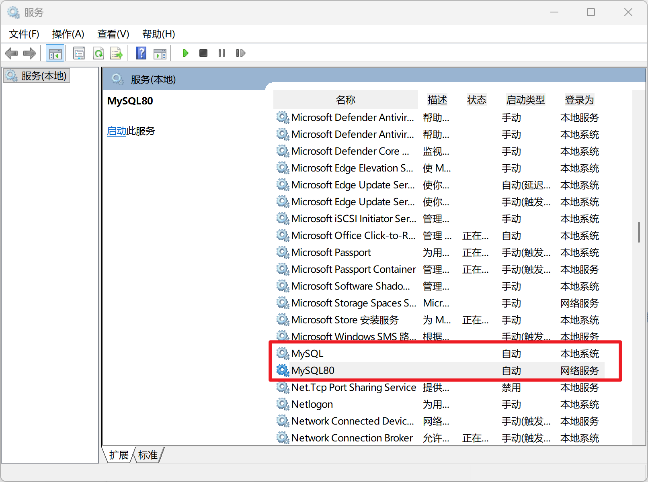The height and width of the screenshot is (482, 648).
Task: Click 自动(延迟... startup type cell
Action: (526, 185)
